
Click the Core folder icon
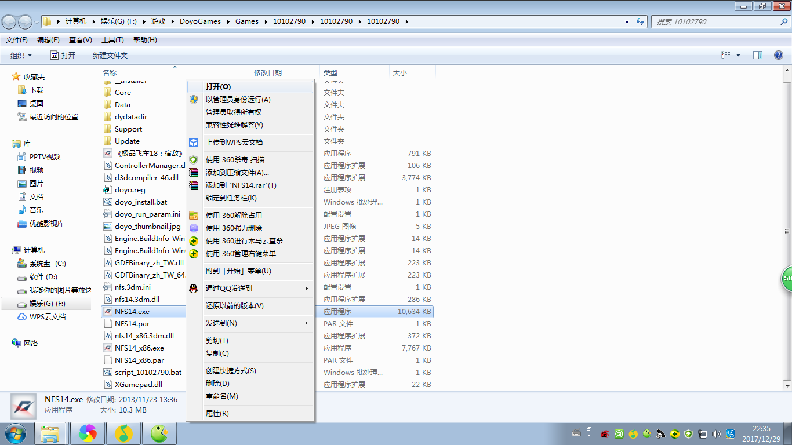coord(107,92)
